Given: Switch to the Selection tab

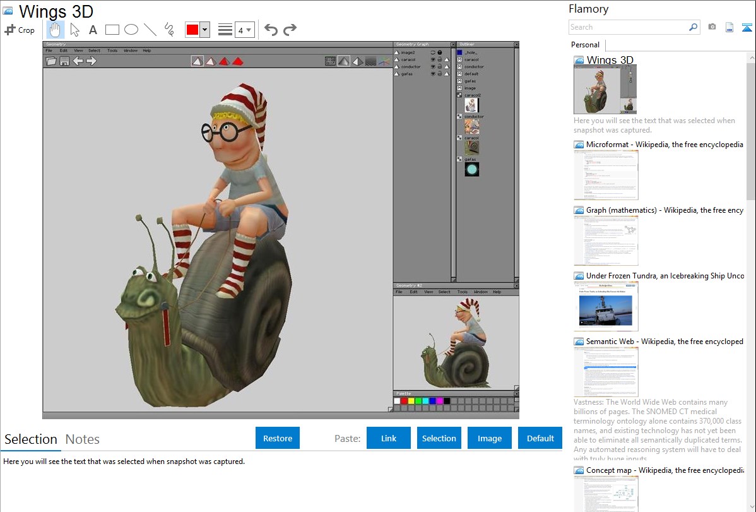Looking at the screenshot, I should (x=31, y=439).
